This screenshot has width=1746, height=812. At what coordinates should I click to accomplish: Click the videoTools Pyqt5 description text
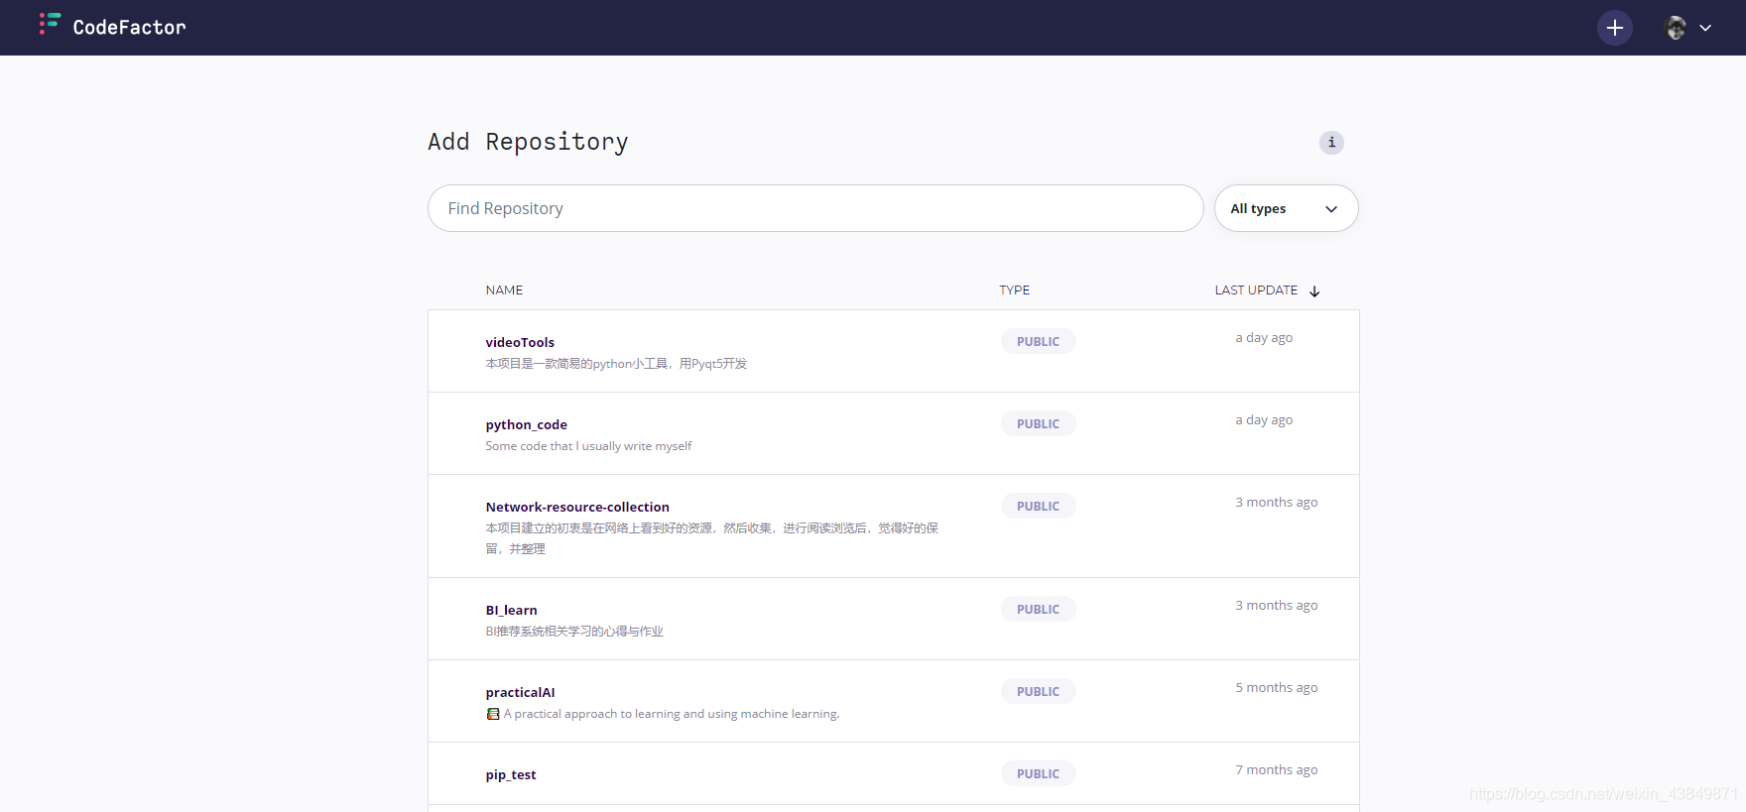(616, 364)
